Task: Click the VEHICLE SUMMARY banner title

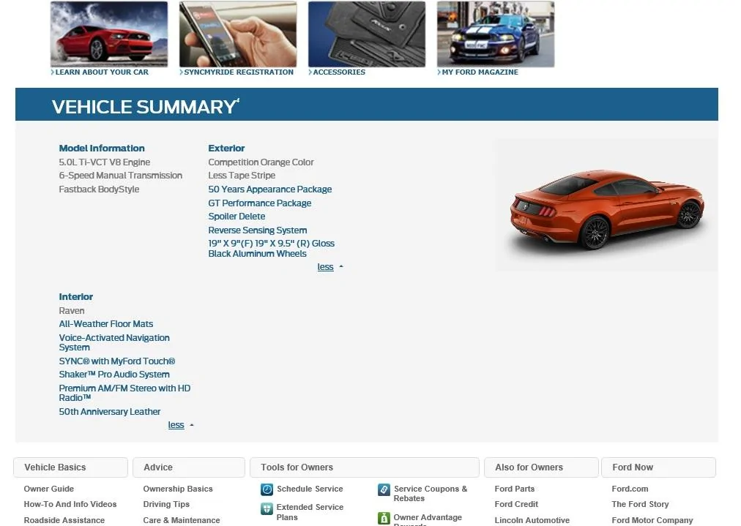Action: pyautogui.click(x=144, y=107)
